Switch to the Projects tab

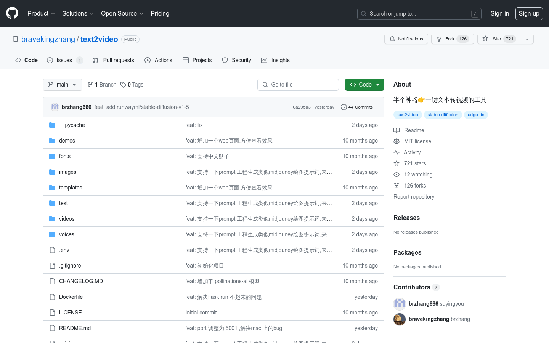197,60
